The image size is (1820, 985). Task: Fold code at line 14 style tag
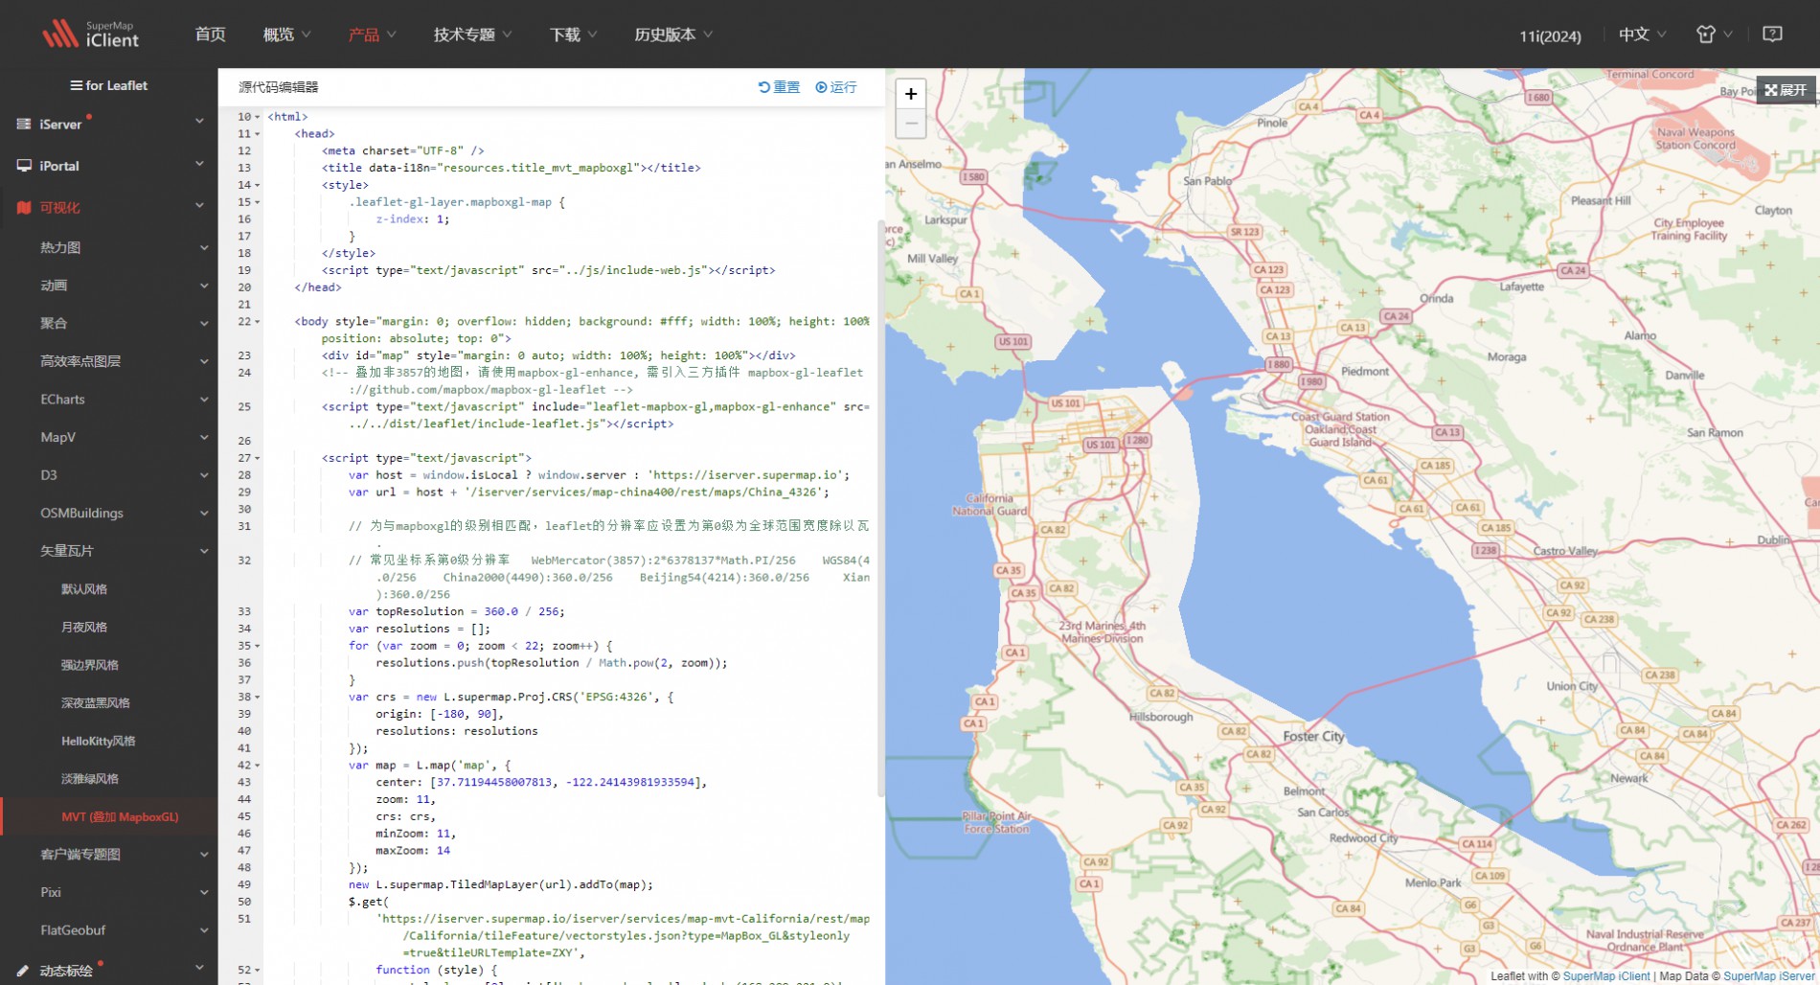click(x=258, y=185)
